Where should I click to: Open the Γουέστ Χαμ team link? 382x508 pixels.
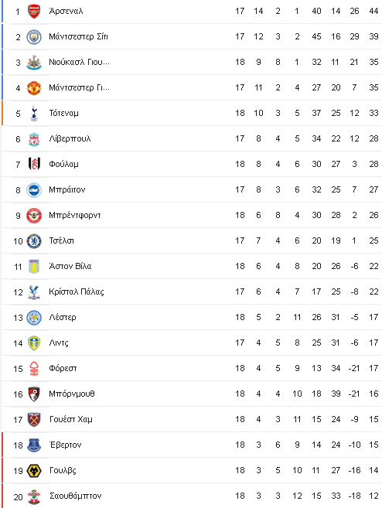click(x=71, y=419)
